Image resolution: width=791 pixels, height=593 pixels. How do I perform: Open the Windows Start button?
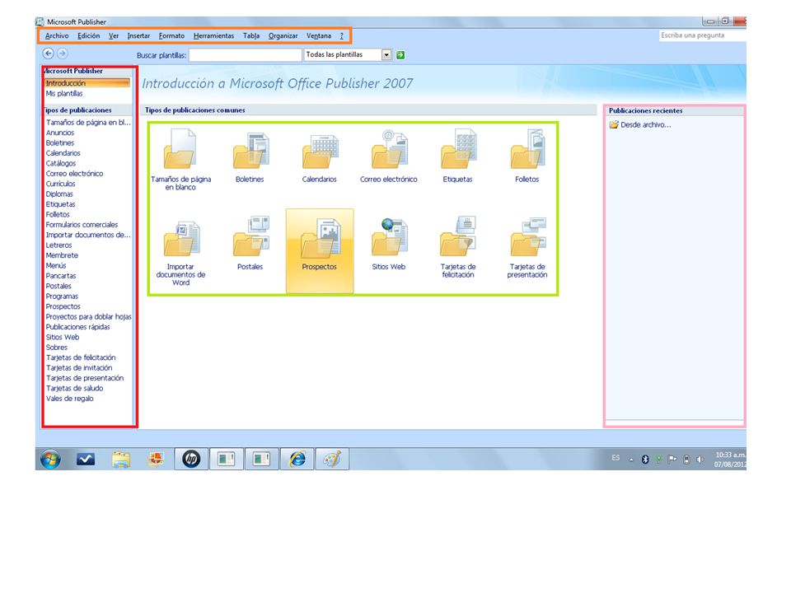click(50, 459)
